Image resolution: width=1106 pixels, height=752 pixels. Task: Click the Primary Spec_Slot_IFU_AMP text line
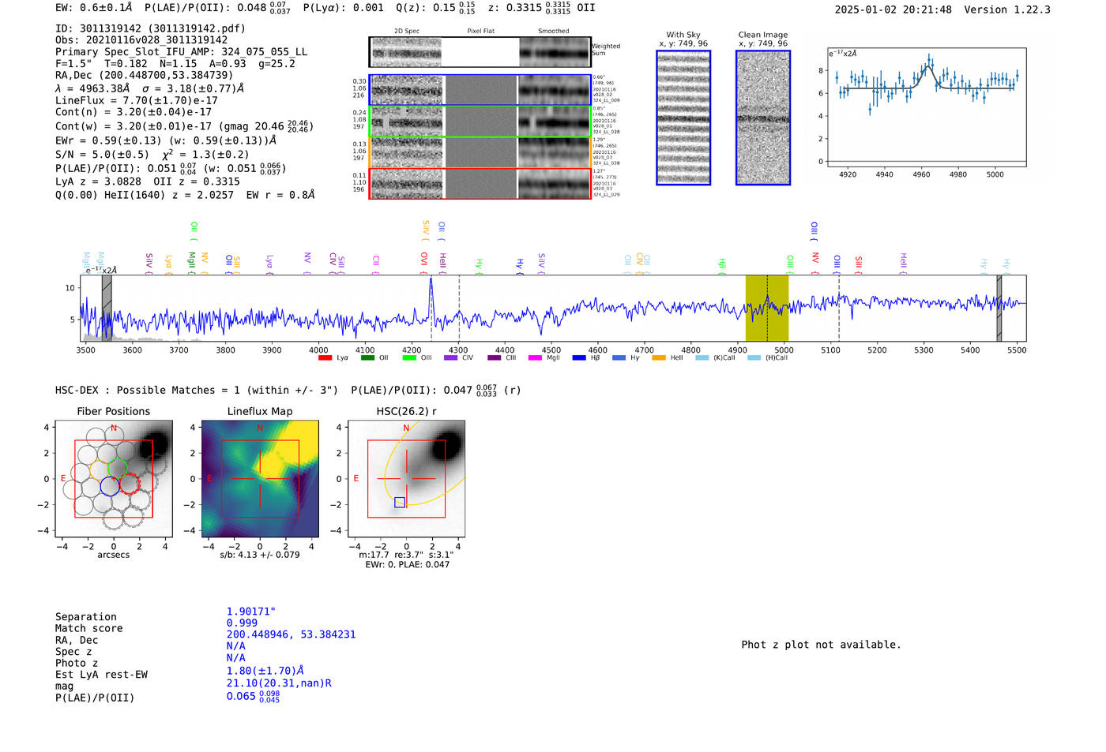181,52
